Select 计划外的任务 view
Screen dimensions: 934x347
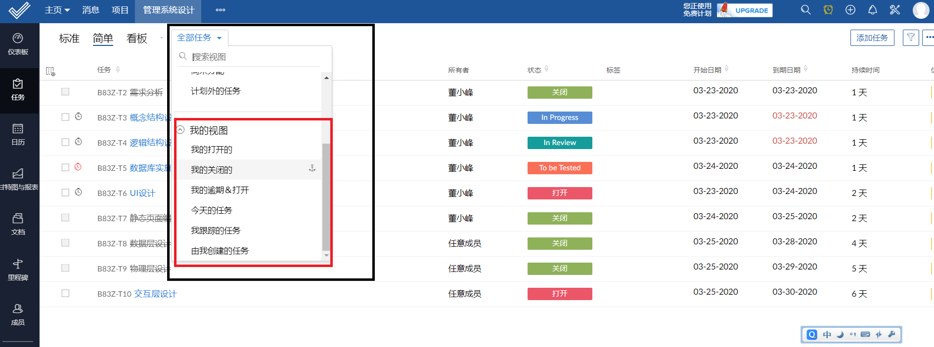click(x=216, y=91)
